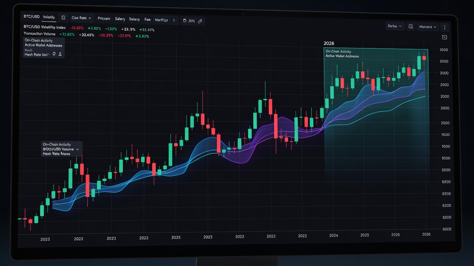474x266 pixels.
Task: Switch to the Volatility tab
Action: tap(49, 17)
